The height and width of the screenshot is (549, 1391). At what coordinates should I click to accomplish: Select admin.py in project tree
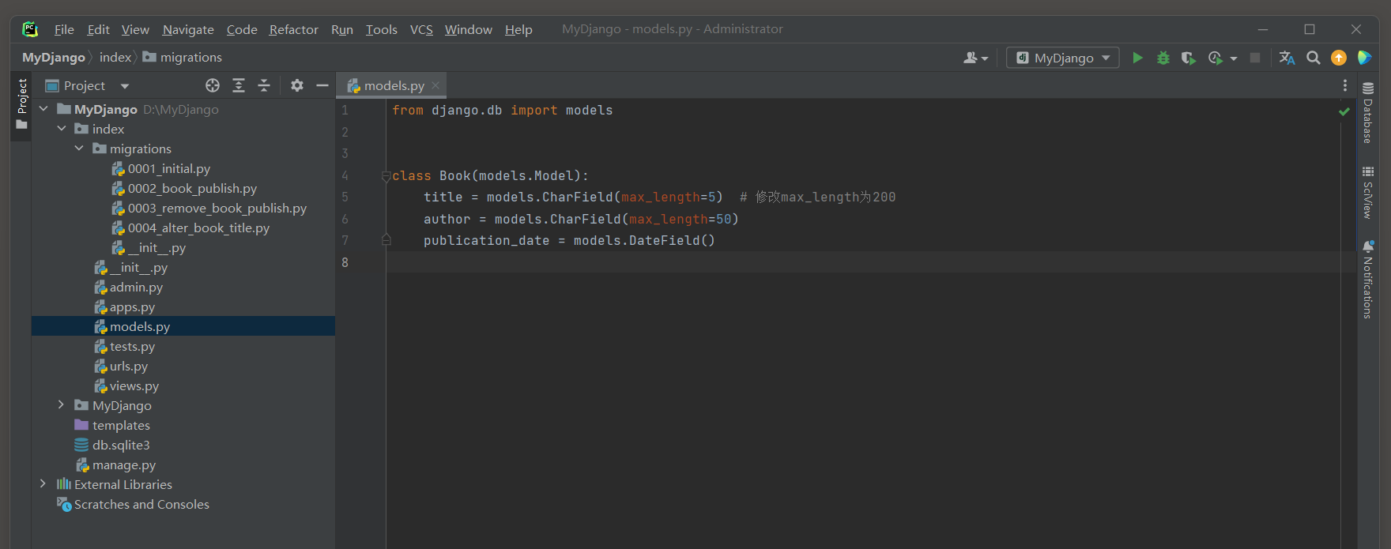click(x=136, y=287)
